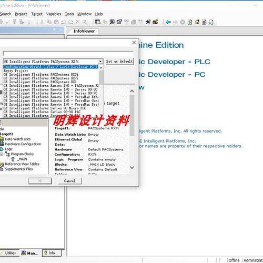
Task: Select Logic tree node in preview
Action: [x=8, y=149]
